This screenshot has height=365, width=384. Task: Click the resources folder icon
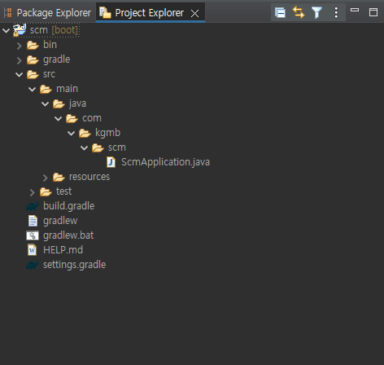click(59, 177)
